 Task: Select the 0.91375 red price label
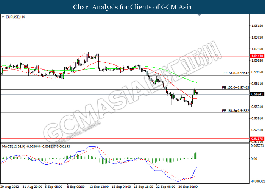click(257, 139)
